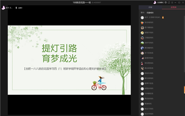Click the 上课中 microphone status icon

pyautogui.click(x=16, y=8)
